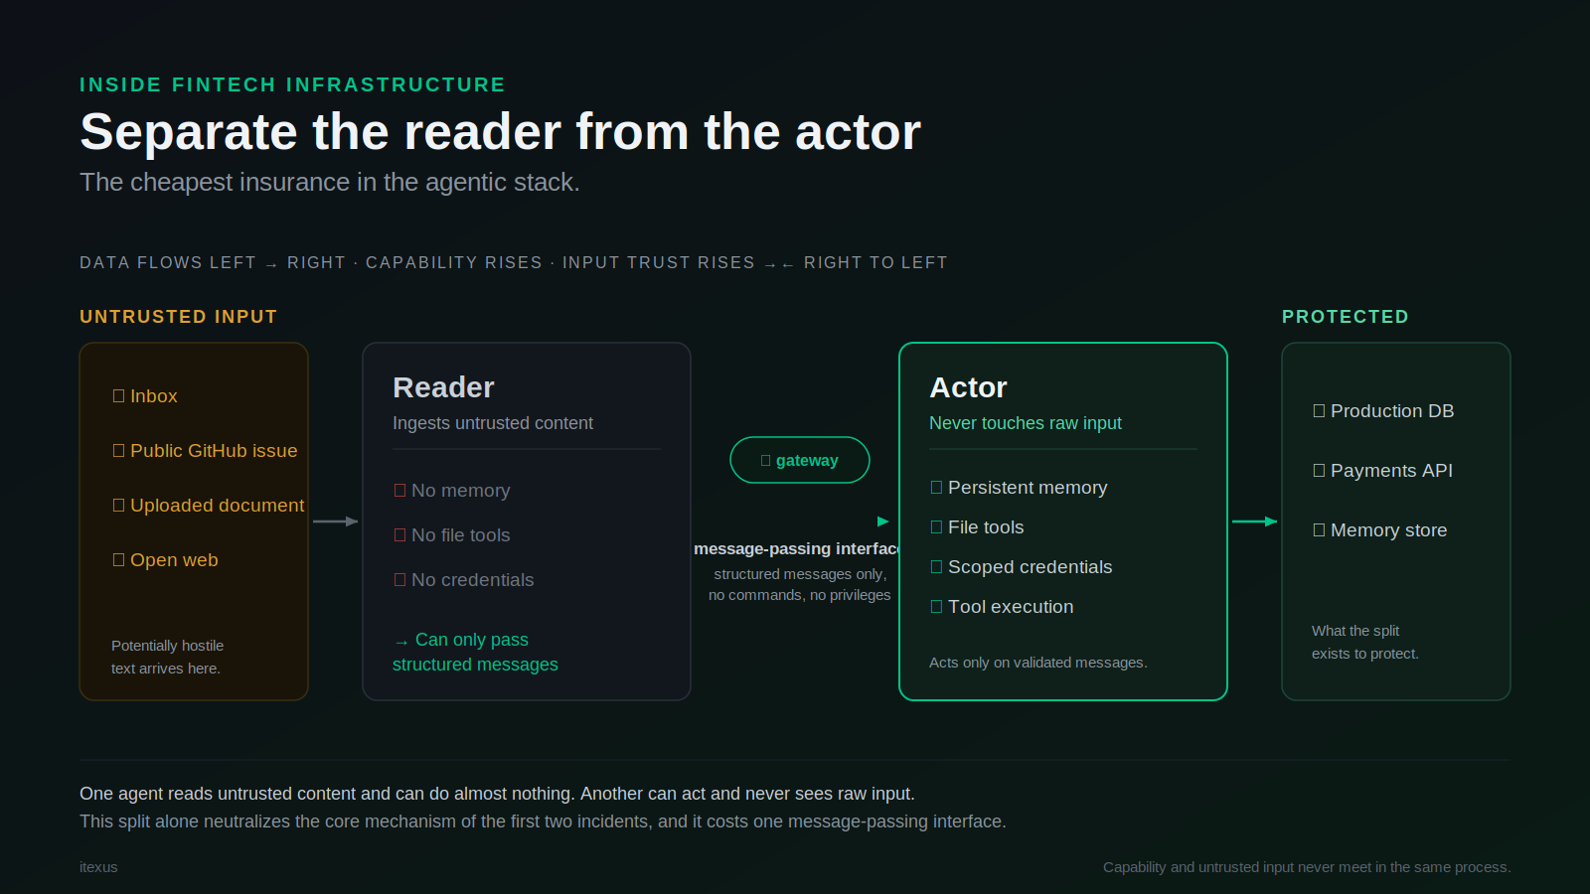Screen dimensions: 1590x894
Task: Click the icon beside Inbox
Action: (x=119, y=396)
